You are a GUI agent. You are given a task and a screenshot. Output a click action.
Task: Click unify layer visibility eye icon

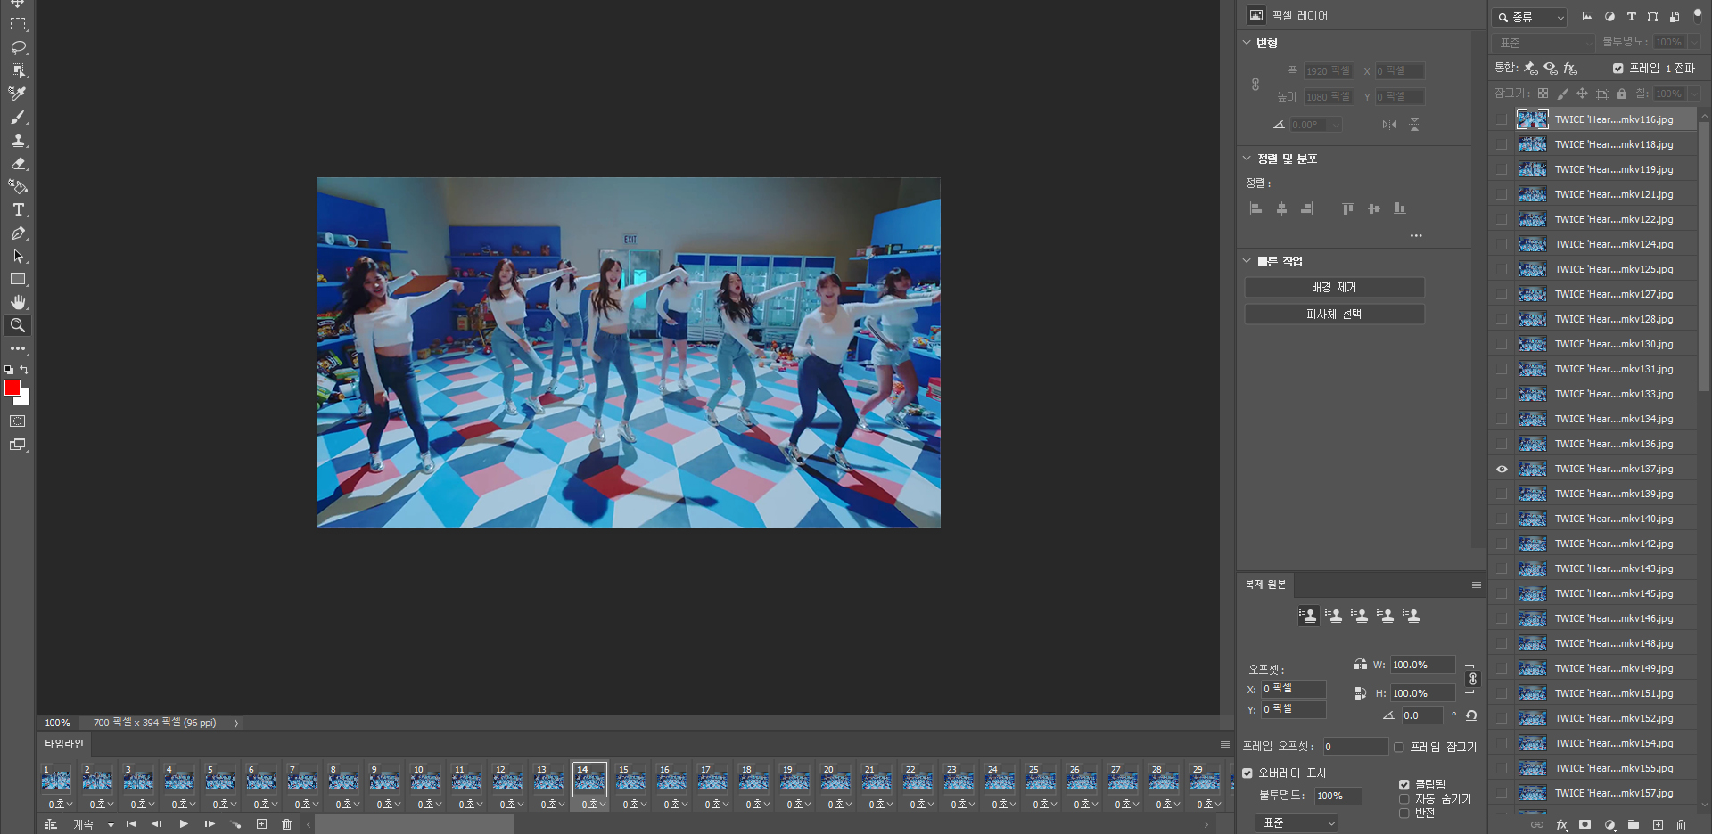coord(1551,68)
